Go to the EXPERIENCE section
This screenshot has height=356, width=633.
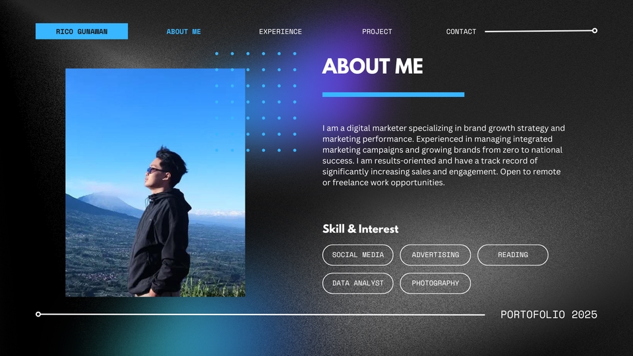tap(280, 32)
